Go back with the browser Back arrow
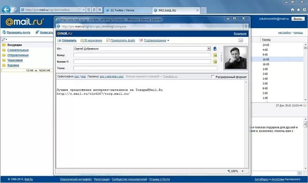 pyautogui.click(x=6, y=10)
